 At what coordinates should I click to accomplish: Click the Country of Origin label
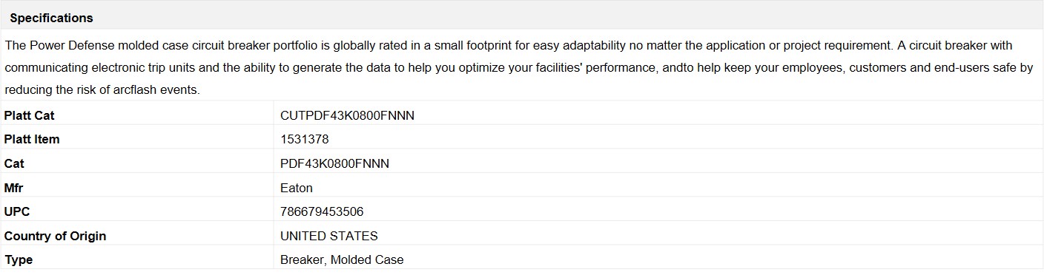click(x=55, y=236)
